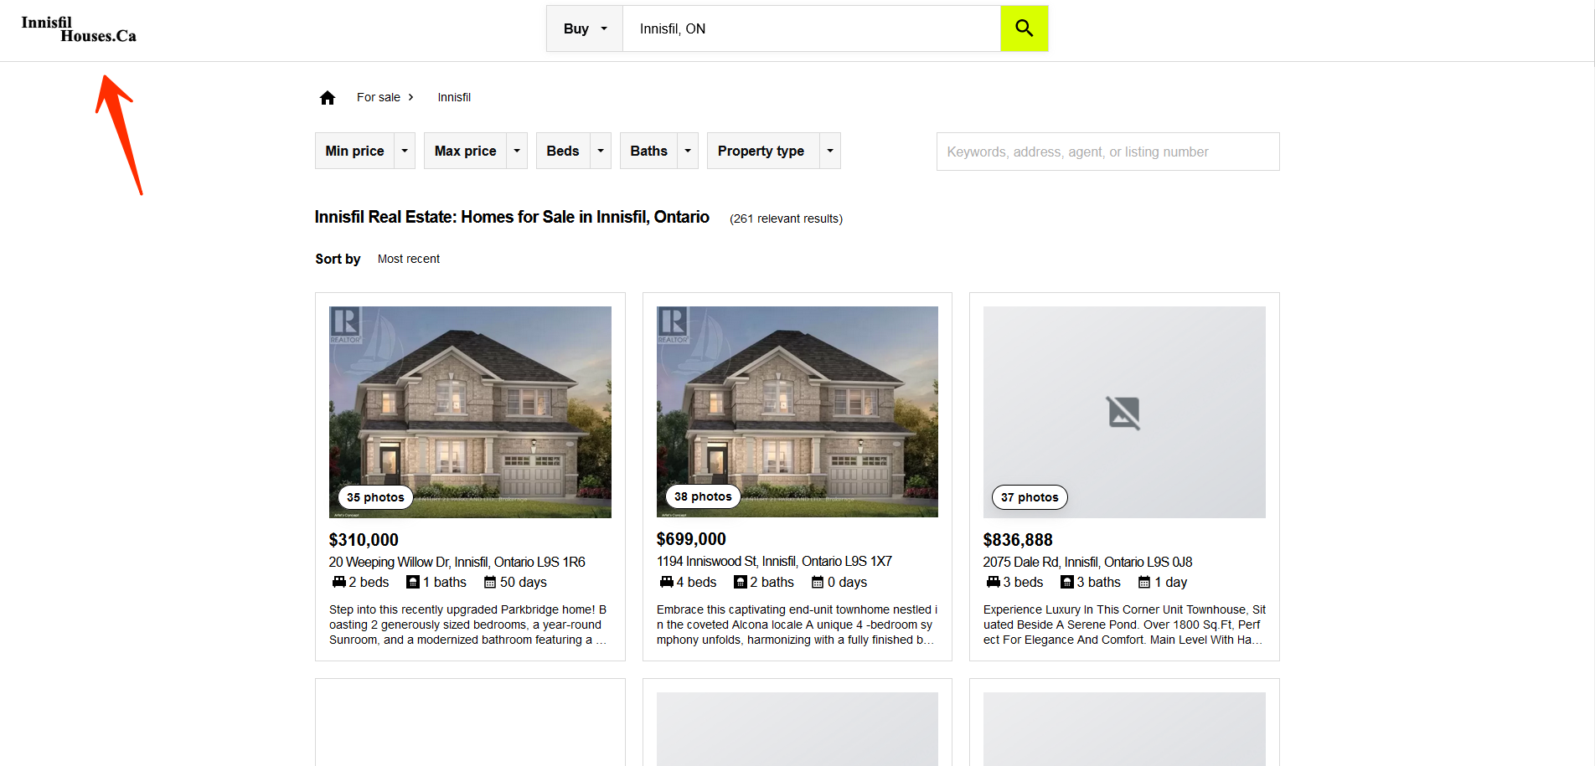The image size is (1595, 766).
Task: Open the Buy listing type selector
Action: click(585, 28)
